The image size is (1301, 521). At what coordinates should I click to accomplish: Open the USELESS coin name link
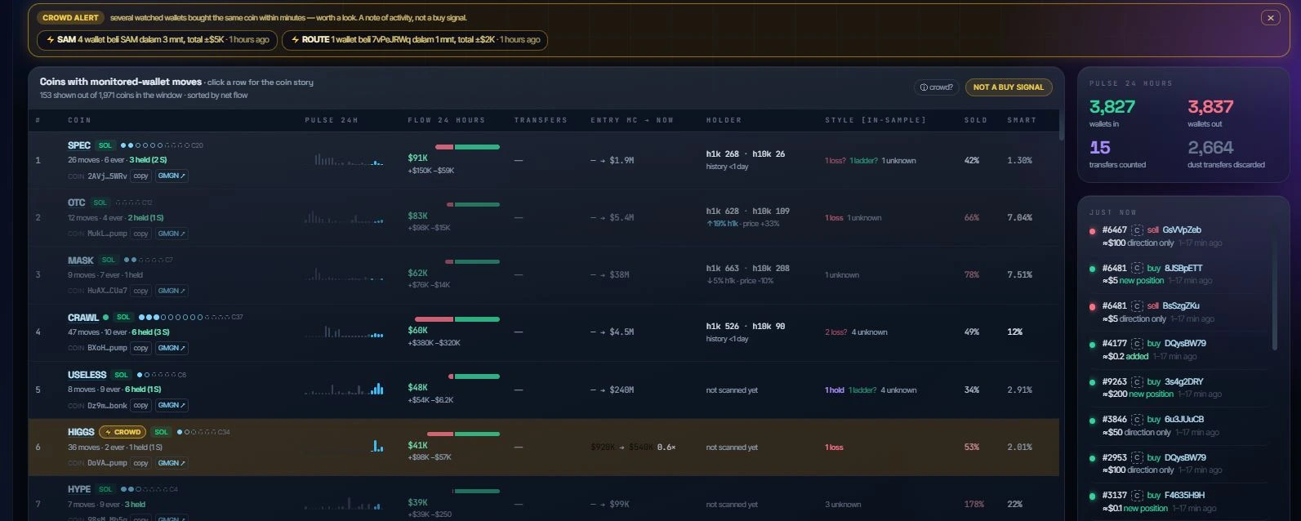[x=87, y=375]
